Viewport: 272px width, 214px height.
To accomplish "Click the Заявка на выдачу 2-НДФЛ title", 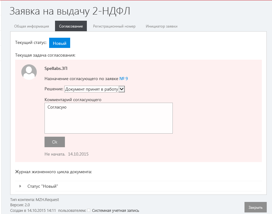I will (70, 11).
